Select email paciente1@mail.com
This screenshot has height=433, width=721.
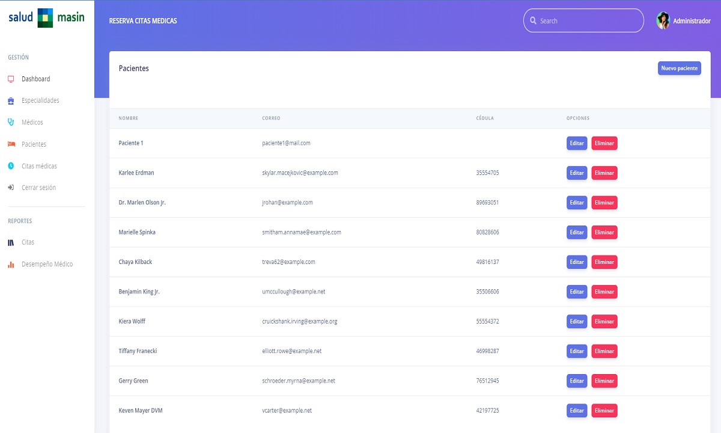click(x=286, y=143)
